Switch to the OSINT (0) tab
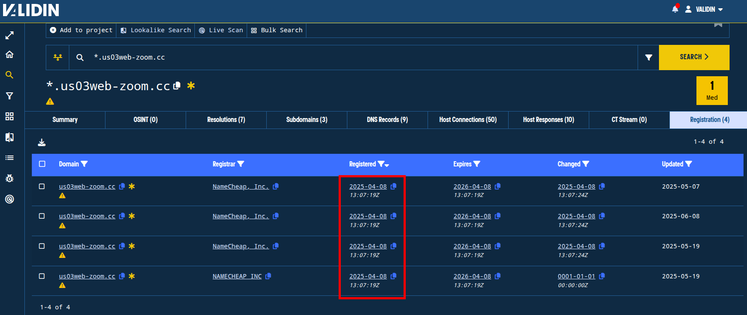The image size is (747, 315). (146, 120)
